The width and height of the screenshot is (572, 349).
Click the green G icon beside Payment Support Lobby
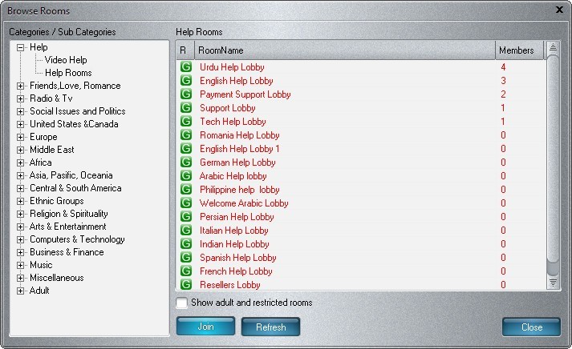pyautogui.click(x=186, y=94)
